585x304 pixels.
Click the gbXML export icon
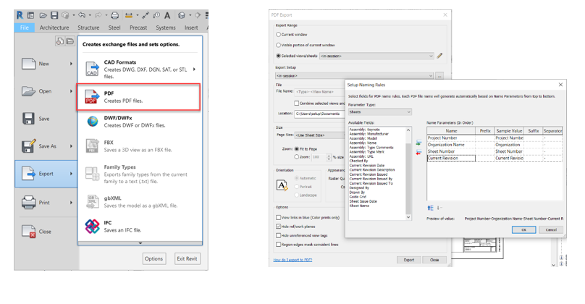pyautogui.click(x=93, y=201)
